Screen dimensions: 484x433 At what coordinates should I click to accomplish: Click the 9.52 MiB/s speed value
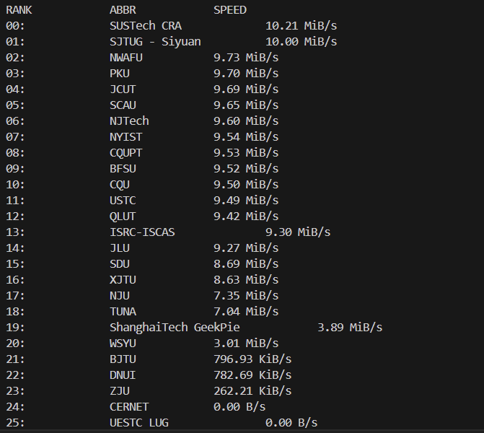pyautogui.click(x=246, y=169)
